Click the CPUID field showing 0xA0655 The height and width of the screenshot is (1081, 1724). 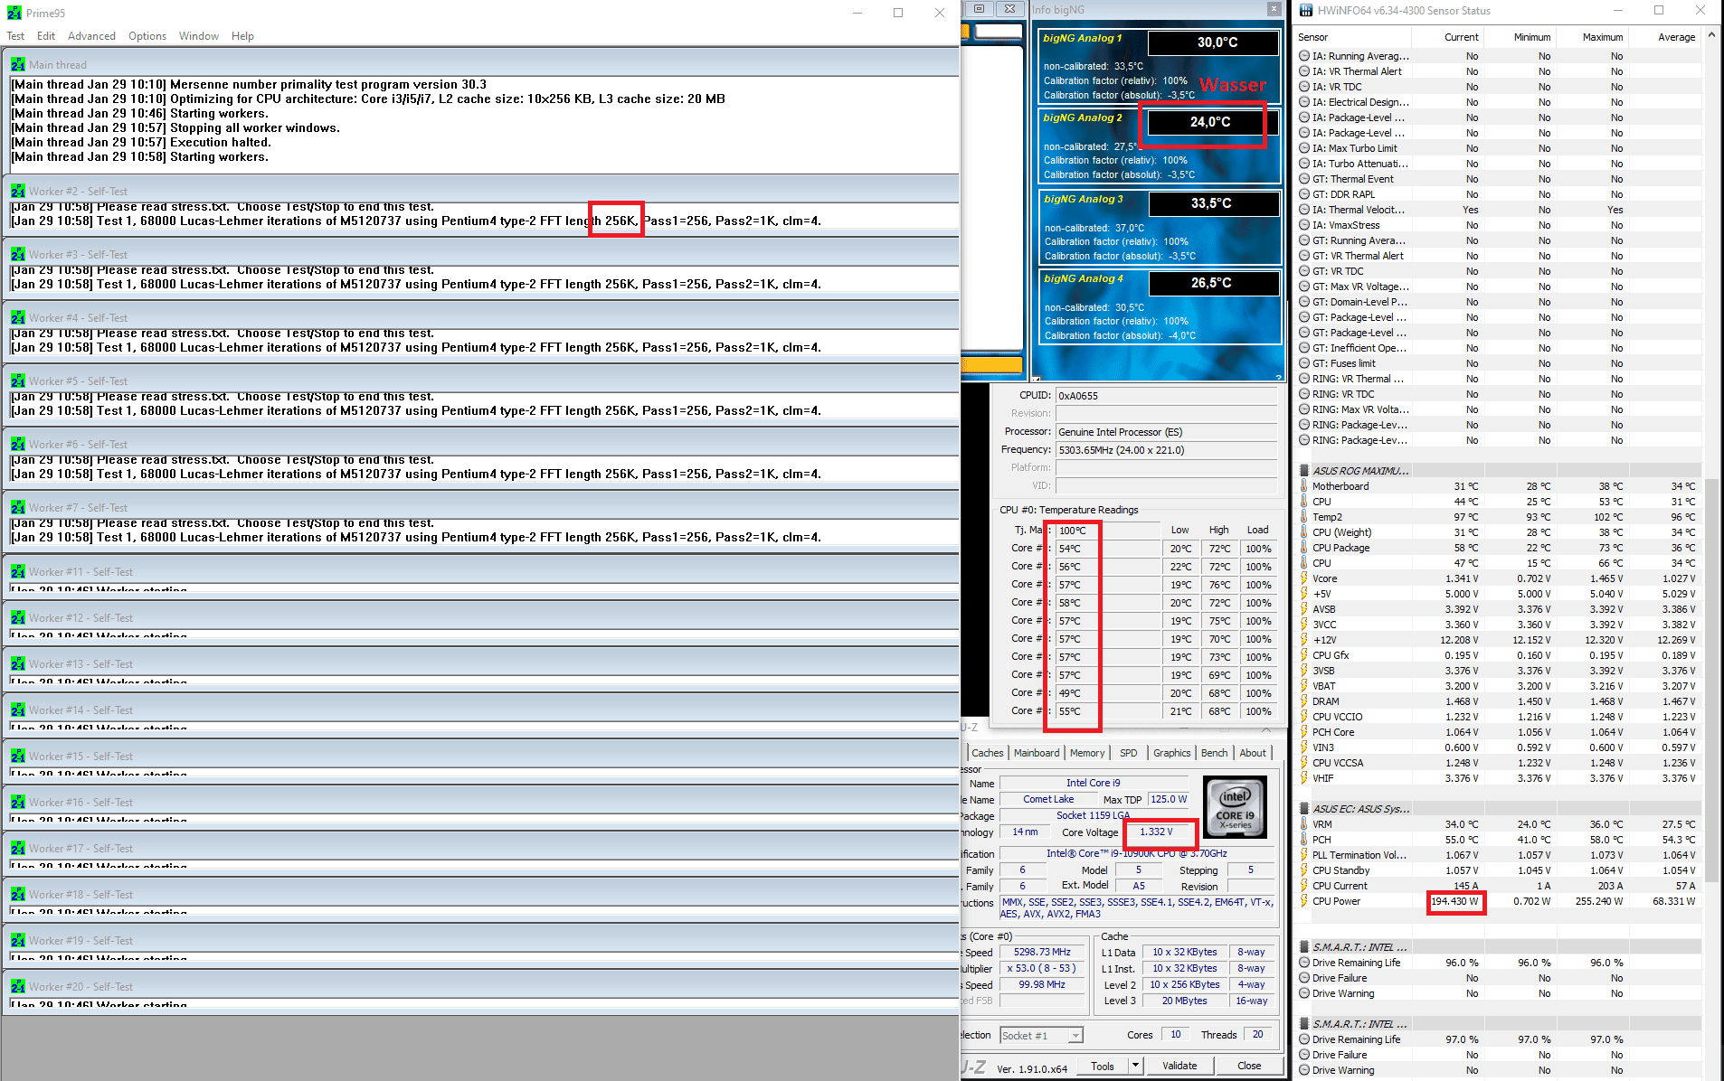coord(1166,396)
